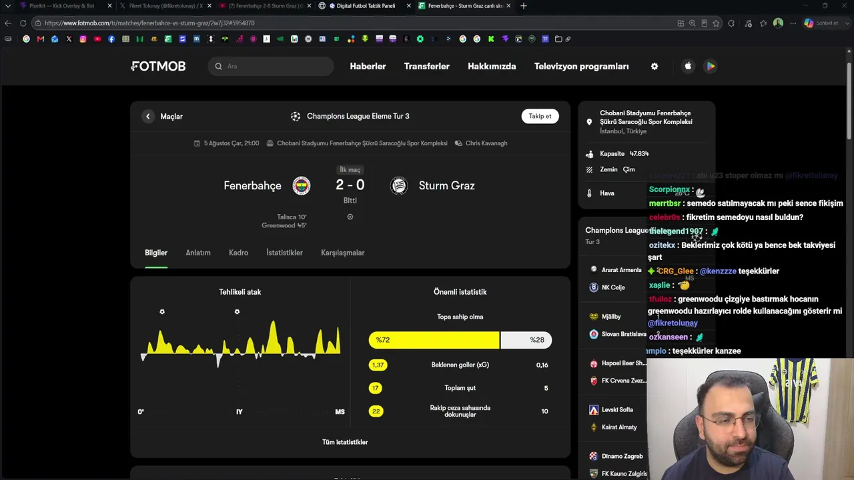The height and width of the screenshot is (480, 854).
Task: Click the Fenerbahçe team crest
Action: 302,185
